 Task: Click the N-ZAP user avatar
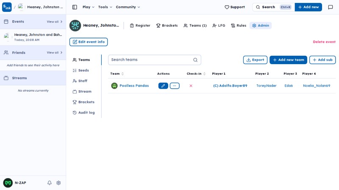[8, 183]
